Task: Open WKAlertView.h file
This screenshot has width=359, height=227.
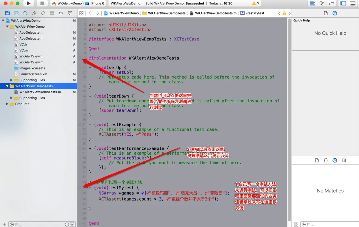Action: (31, 56)
